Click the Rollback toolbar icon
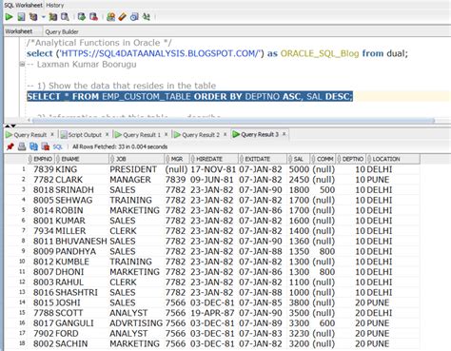The width and height of the screenshot is (451, 351). (x=93, y=17)
